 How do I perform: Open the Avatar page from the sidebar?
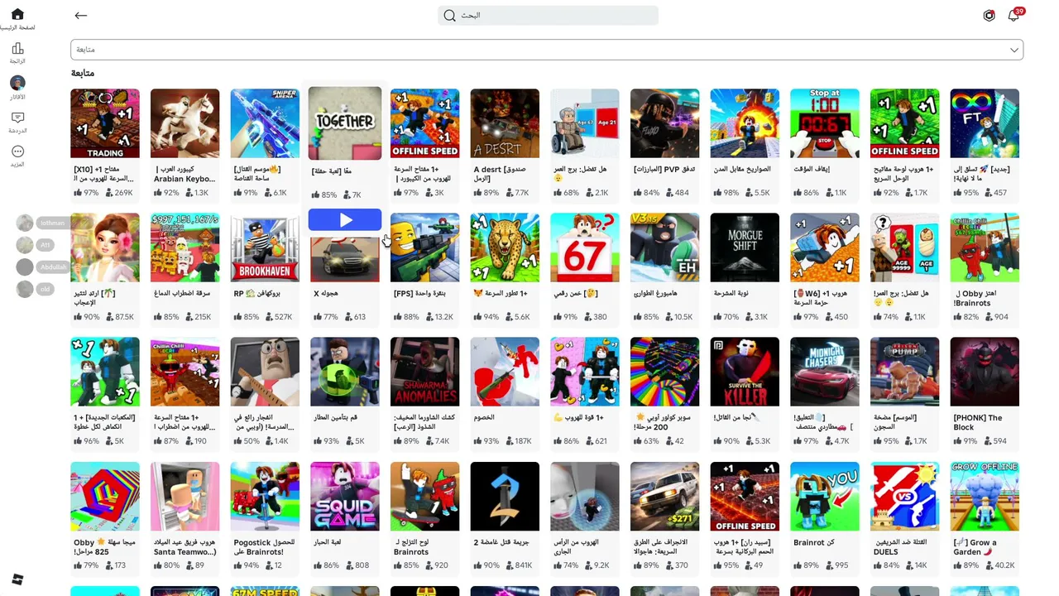pos(17,83)
